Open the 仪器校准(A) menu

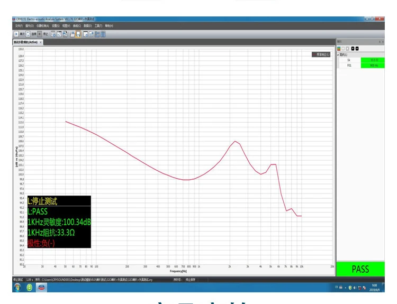tap(42, 26)
